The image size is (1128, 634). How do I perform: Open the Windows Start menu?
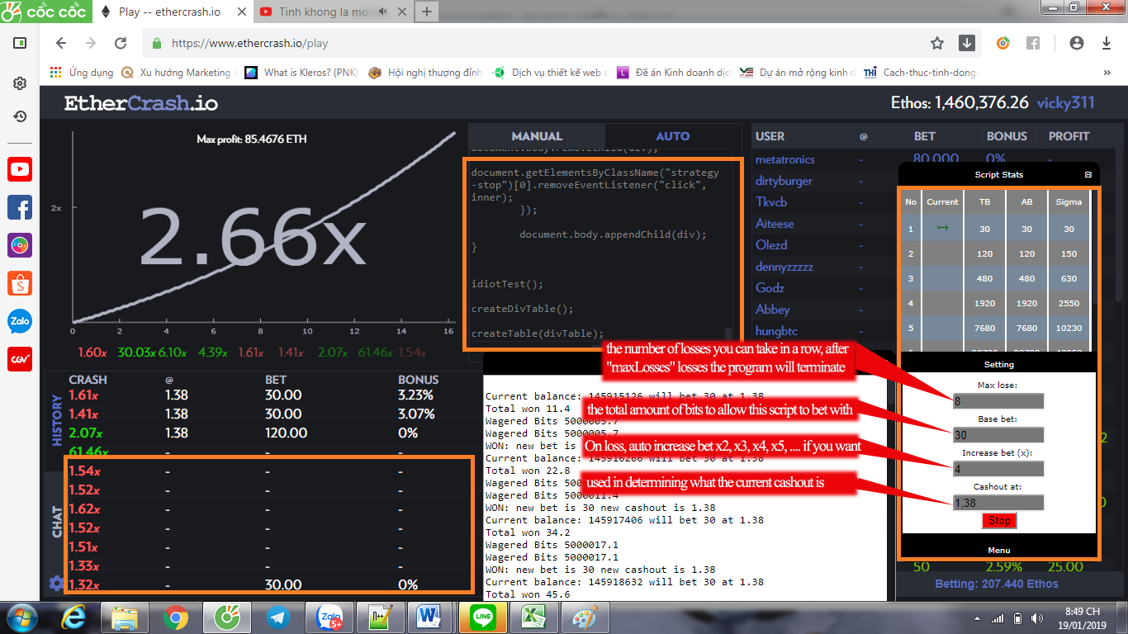(x=22, y=617)
